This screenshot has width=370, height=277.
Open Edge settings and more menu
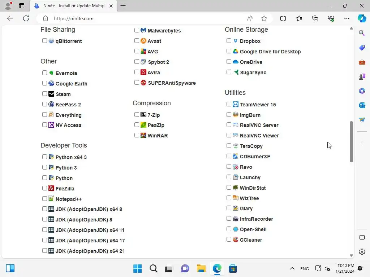pyautogui.click(x=347, y=18)
